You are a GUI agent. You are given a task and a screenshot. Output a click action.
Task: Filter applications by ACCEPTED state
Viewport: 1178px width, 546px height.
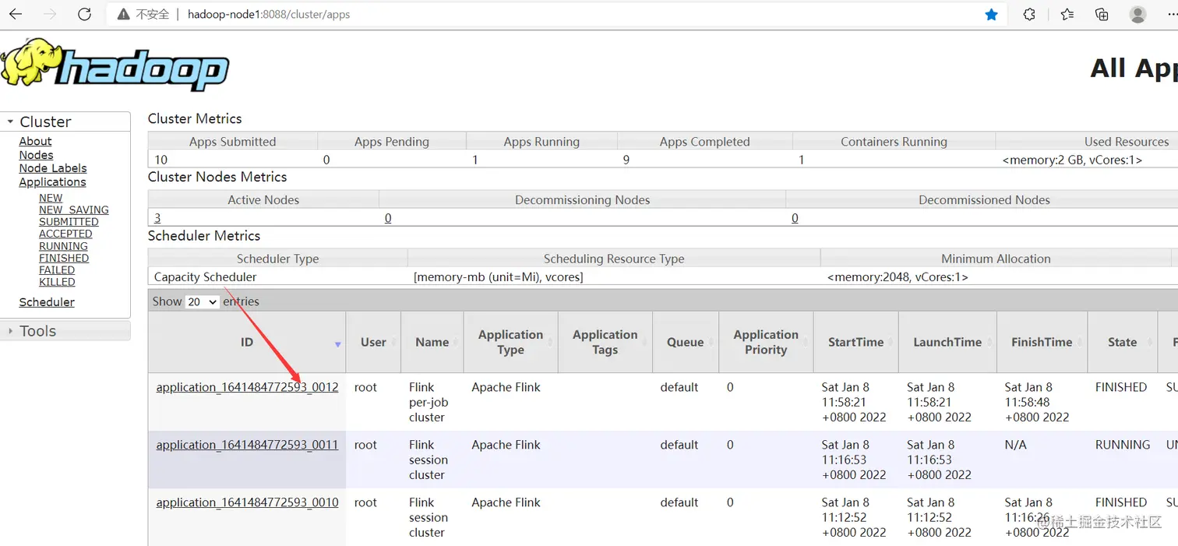tap(65, 234)
